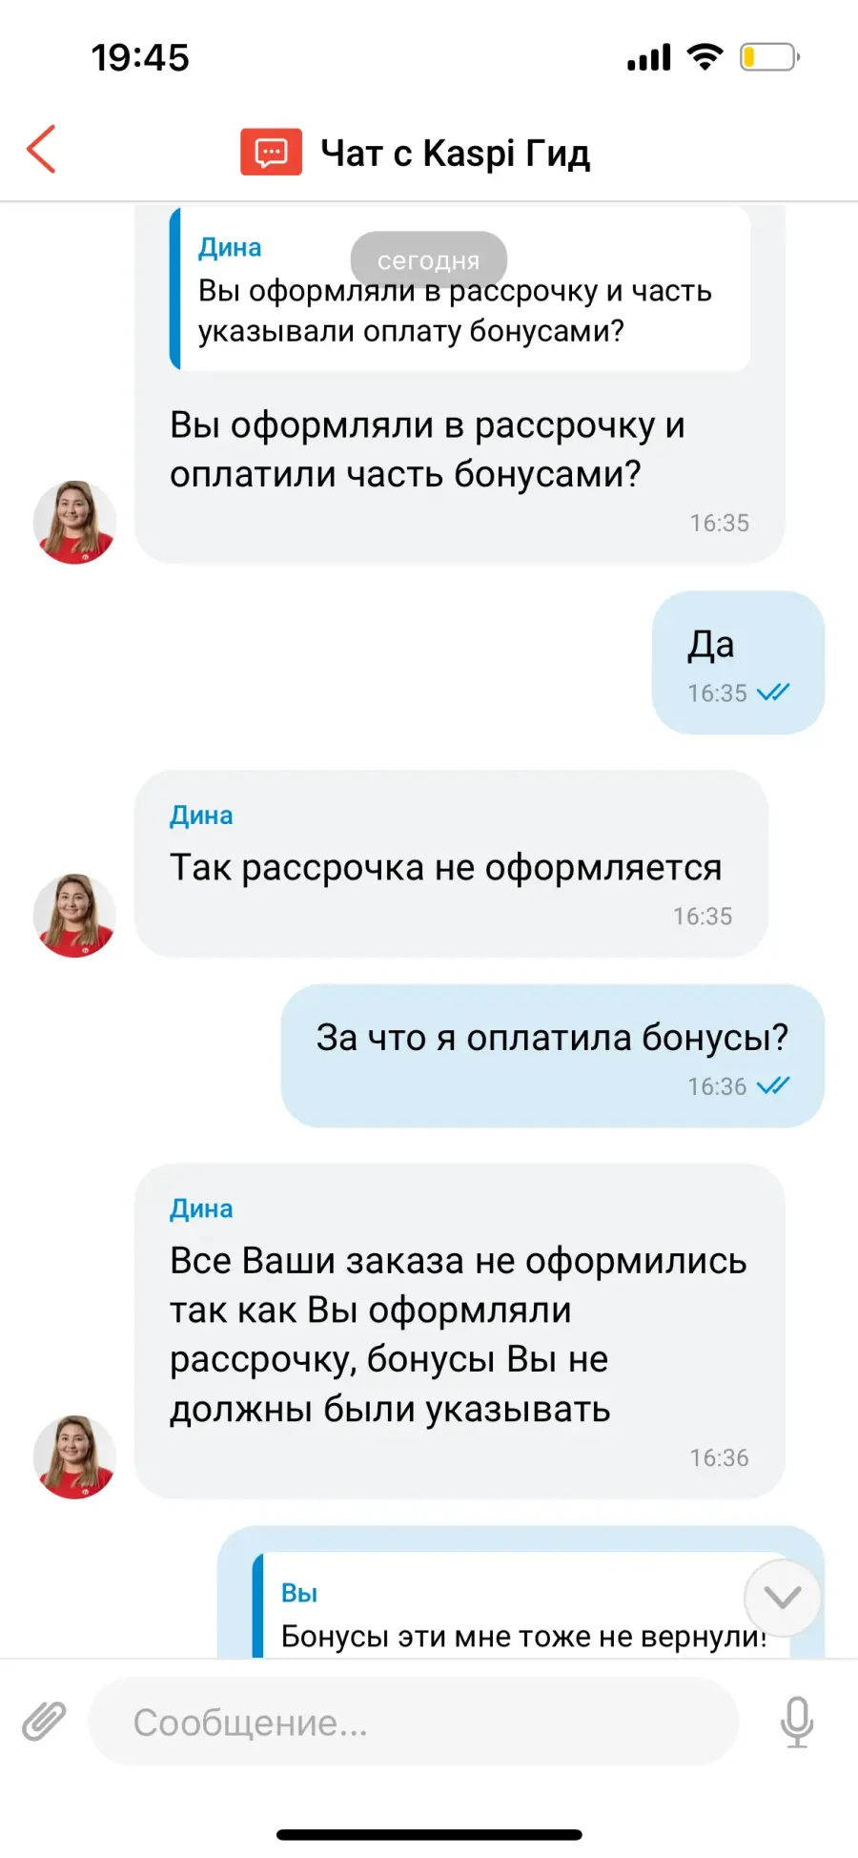Tap the Wi-Fi icon in the status bar

[x=705, y=57]
